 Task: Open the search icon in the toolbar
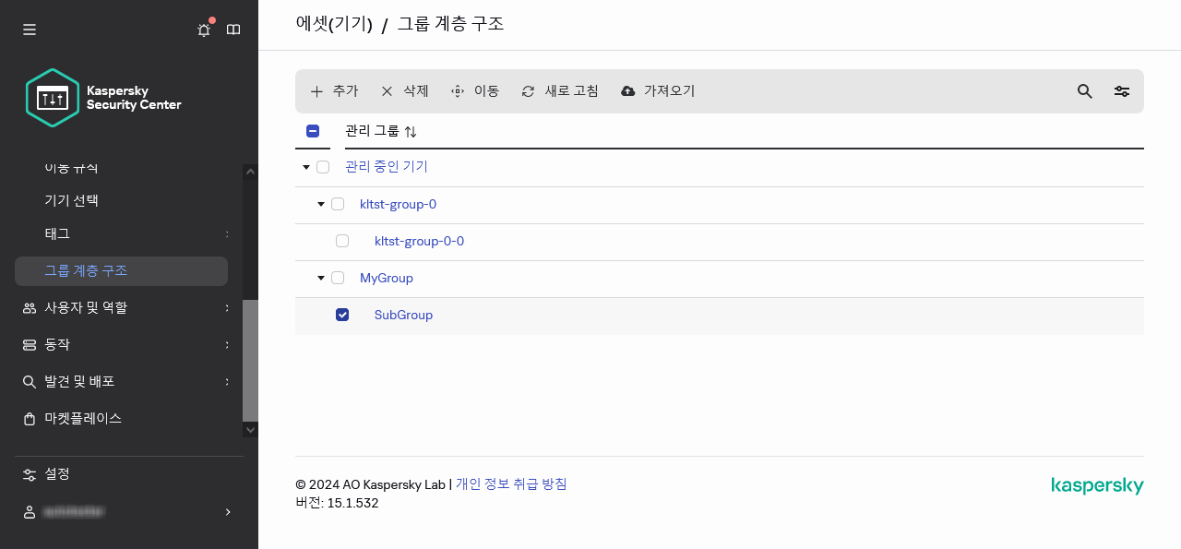click(1083, 91)
